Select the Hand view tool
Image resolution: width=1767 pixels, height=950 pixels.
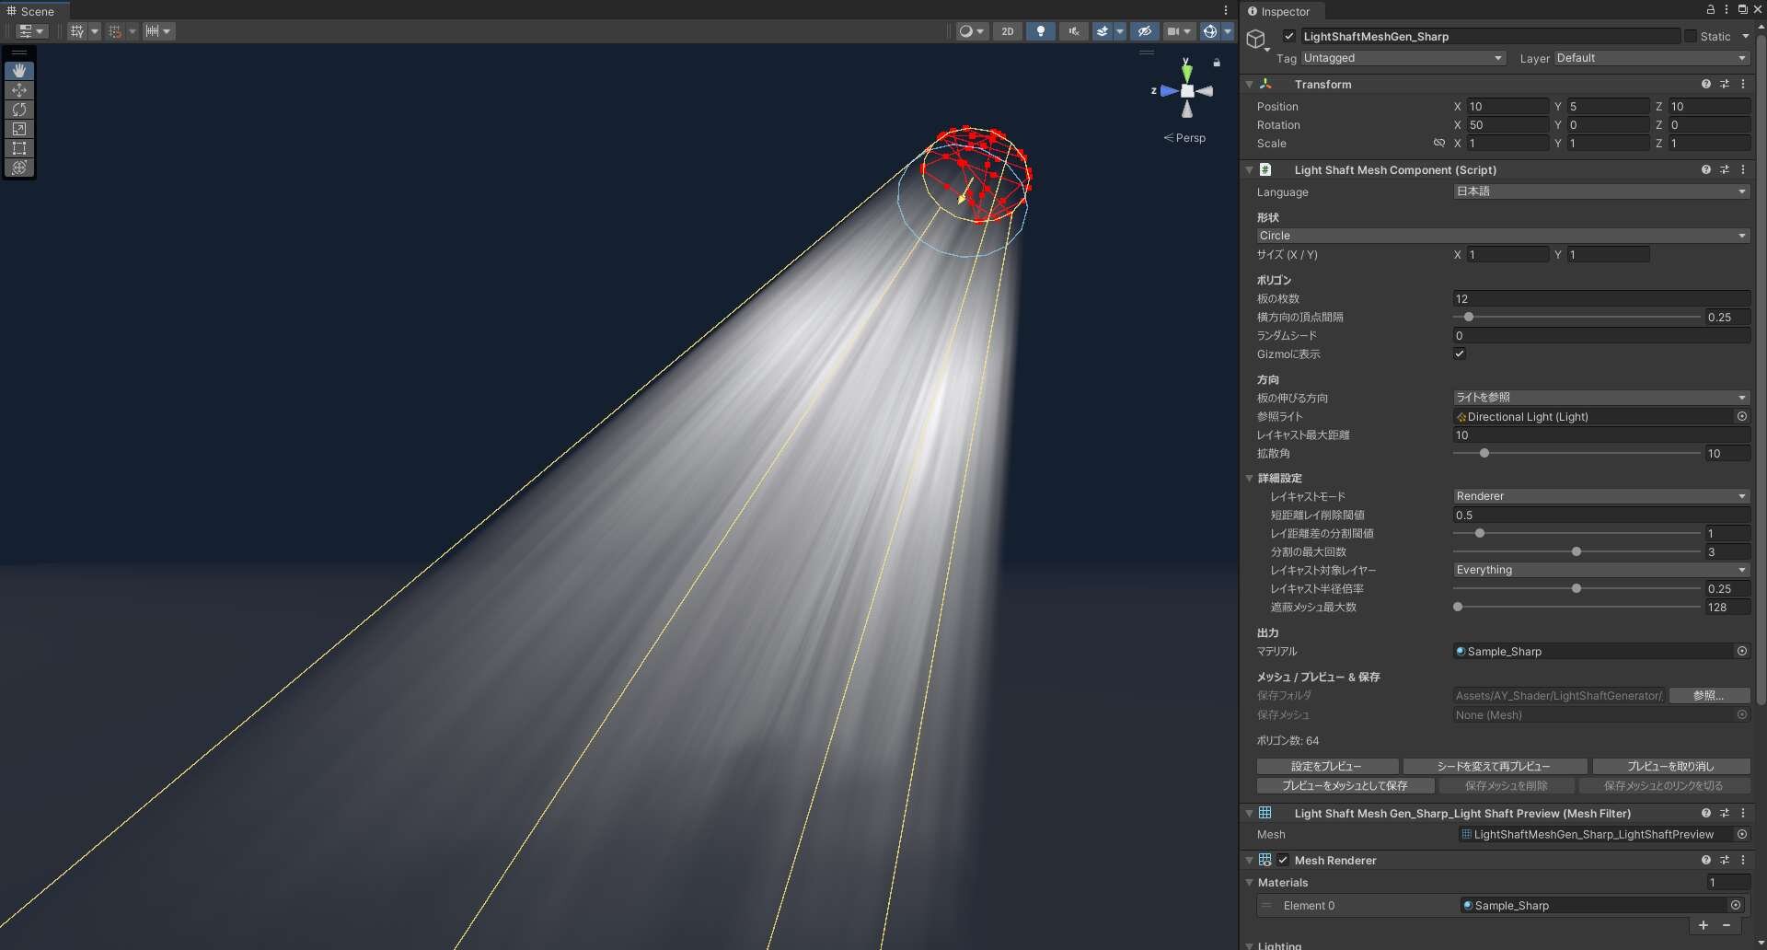pos(19,71)
